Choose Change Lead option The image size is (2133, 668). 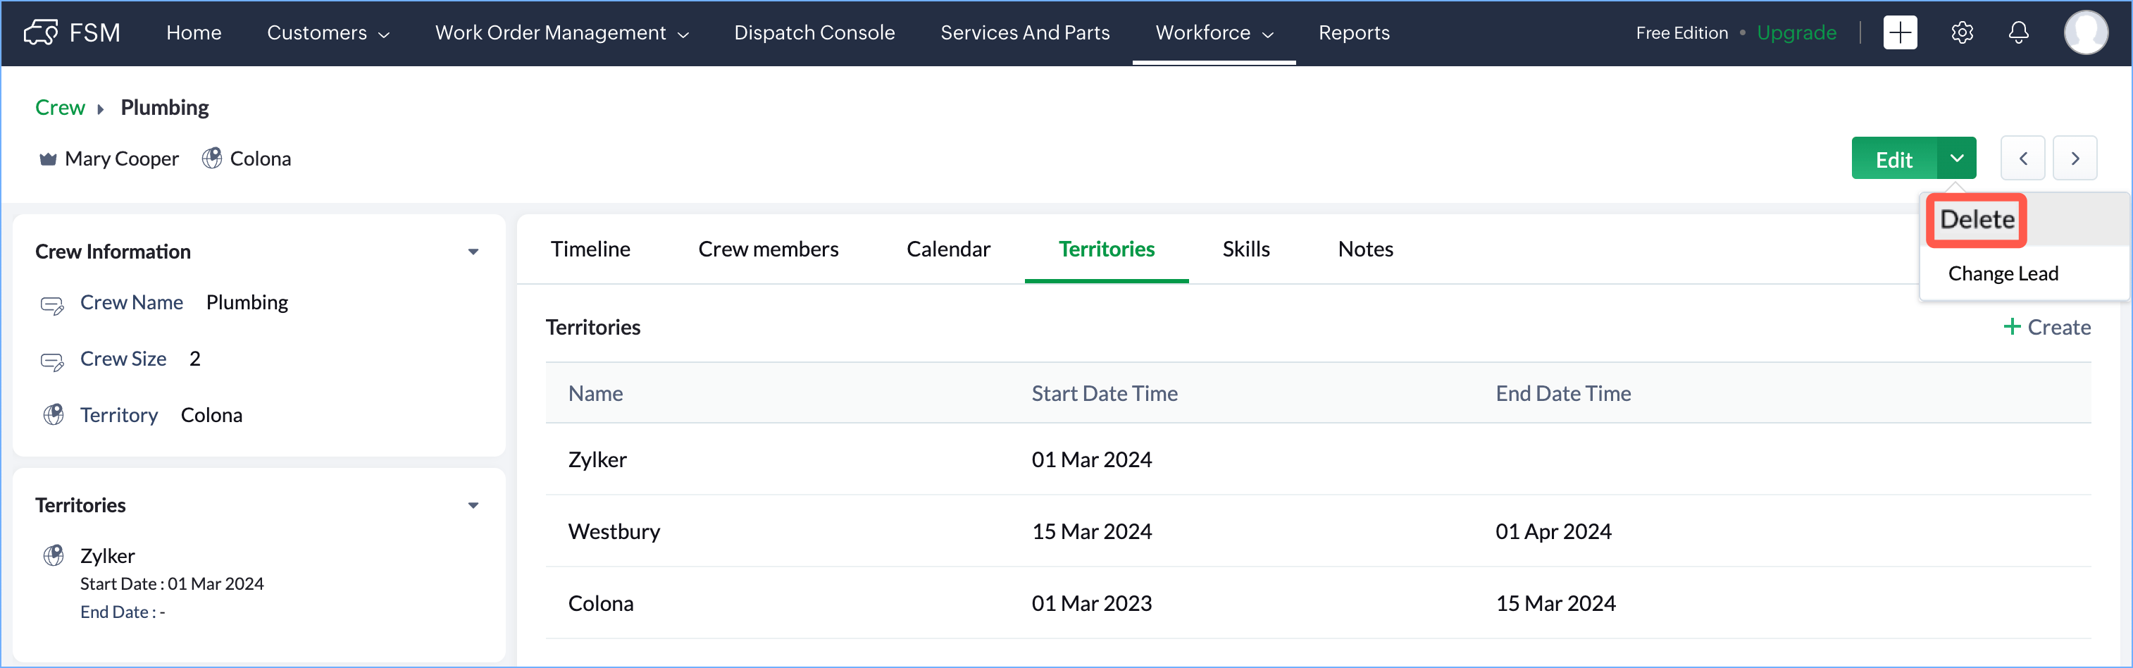tap(2002, 273)
